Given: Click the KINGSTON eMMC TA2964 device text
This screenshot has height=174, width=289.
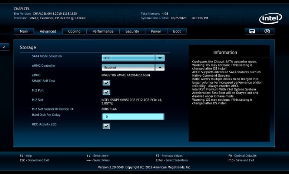Looking at the screenshot, I should tap(126, 75).
